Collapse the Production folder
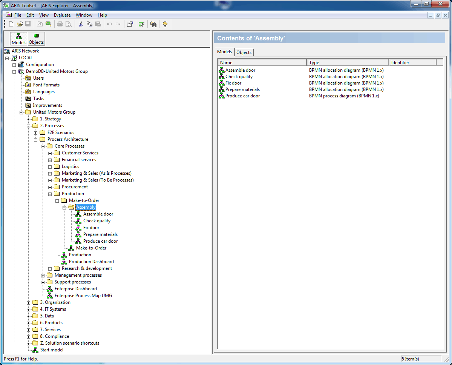Screen dimensions: 452x365 pyautogui.click(x=50, y=194)
